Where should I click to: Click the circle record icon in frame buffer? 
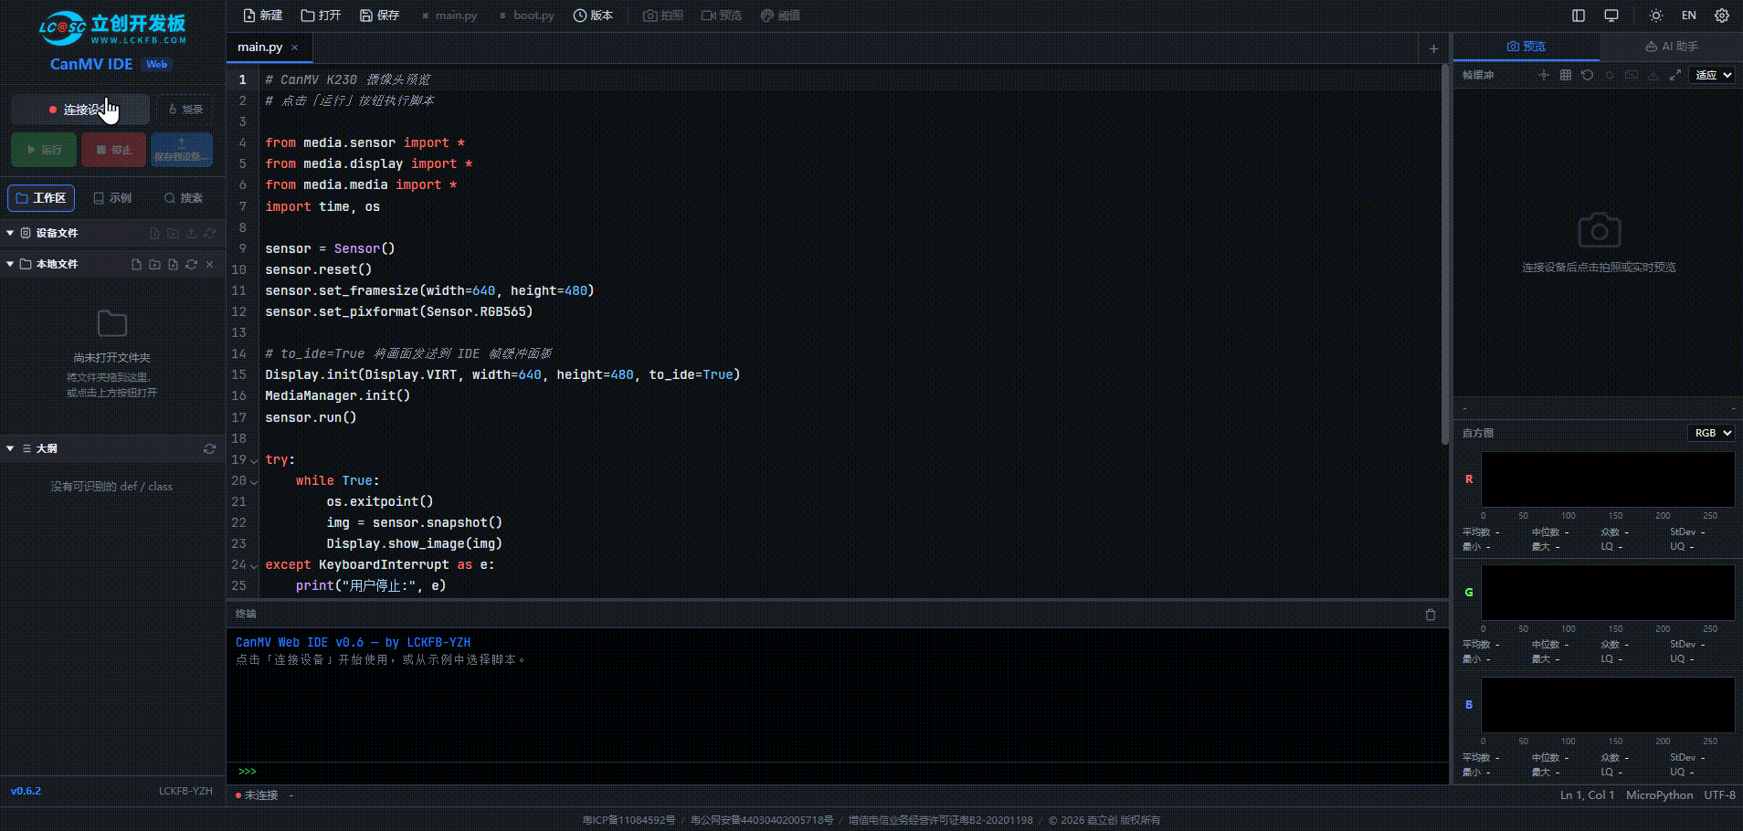[x=1609, y=75]
